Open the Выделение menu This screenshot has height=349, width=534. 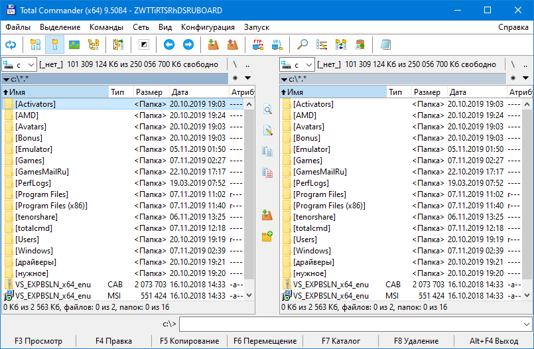coord(60,27)
